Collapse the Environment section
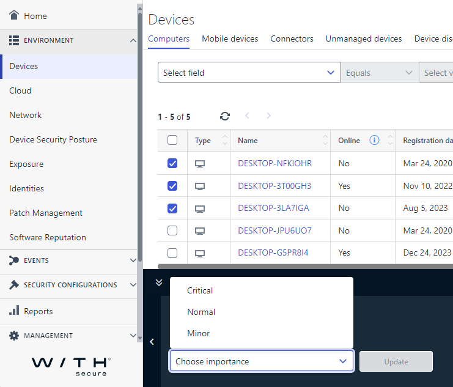Image resolution: width=453 pixels, height=387 pixels. [x=133, y=40]
